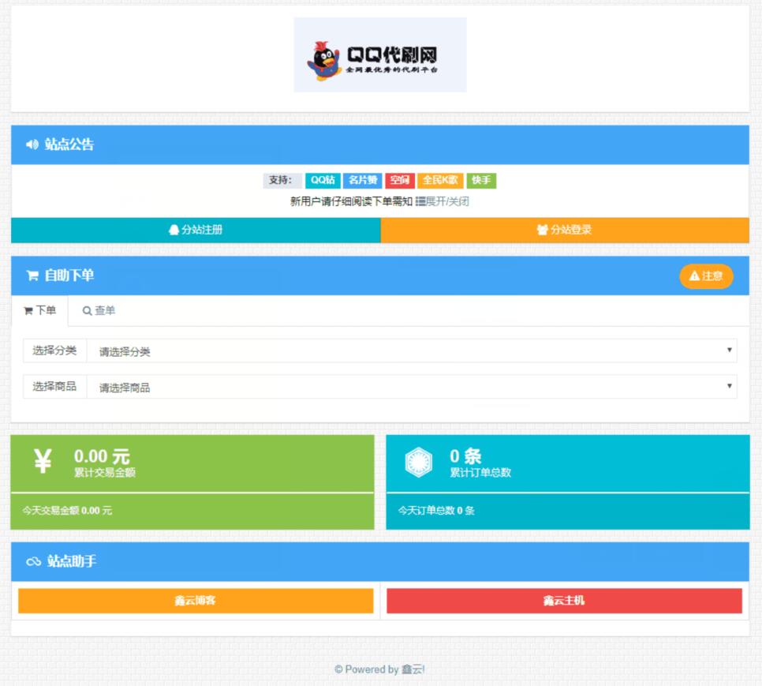Click the arrow of the 选择商品 combo box
762x686 pixels.
coord(729,386)
